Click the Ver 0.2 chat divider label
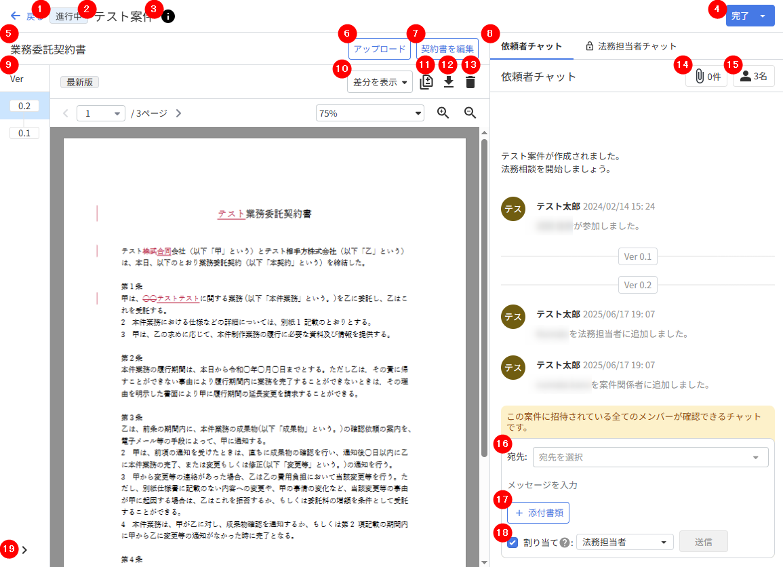The height and width of the screenshot is (567, 783). [638, 285]
